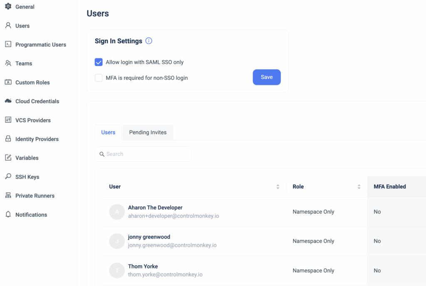Sort table by Role column arrows
Image resolution: width=426 pixels, height=286 pixels.
[359, 187]
